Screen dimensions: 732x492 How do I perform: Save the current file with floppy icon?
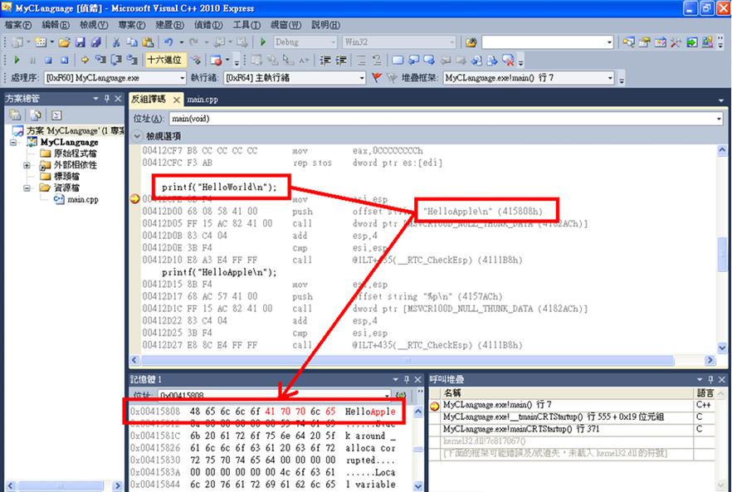pyautogui.click(x=81, y=42)
